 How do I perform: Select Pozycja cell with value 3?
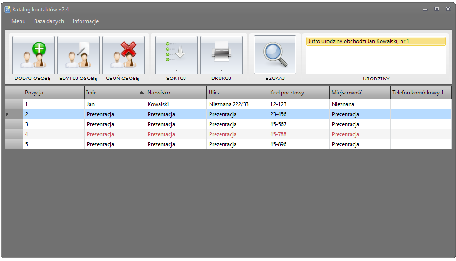[54, 124]
